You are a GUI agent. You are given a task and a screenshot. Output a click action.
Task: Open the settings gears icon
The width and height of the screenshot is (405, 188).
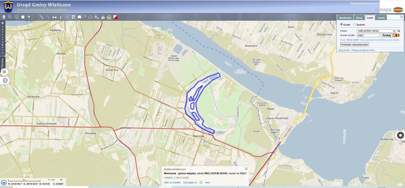[97, 17]
